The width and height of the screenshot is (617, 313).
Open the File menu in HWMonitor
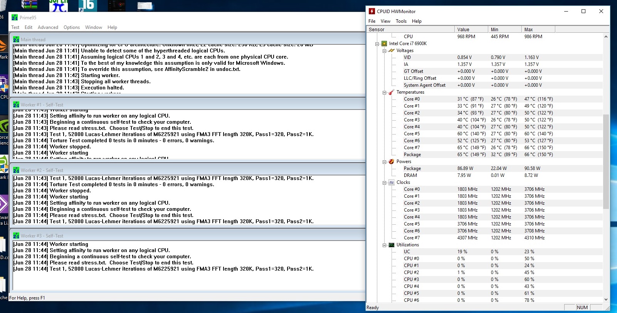coord(372,21)
